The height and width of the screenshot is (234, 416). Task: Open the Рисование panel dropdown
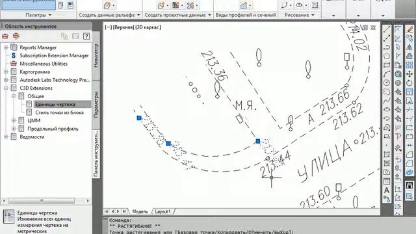(300, 15)
